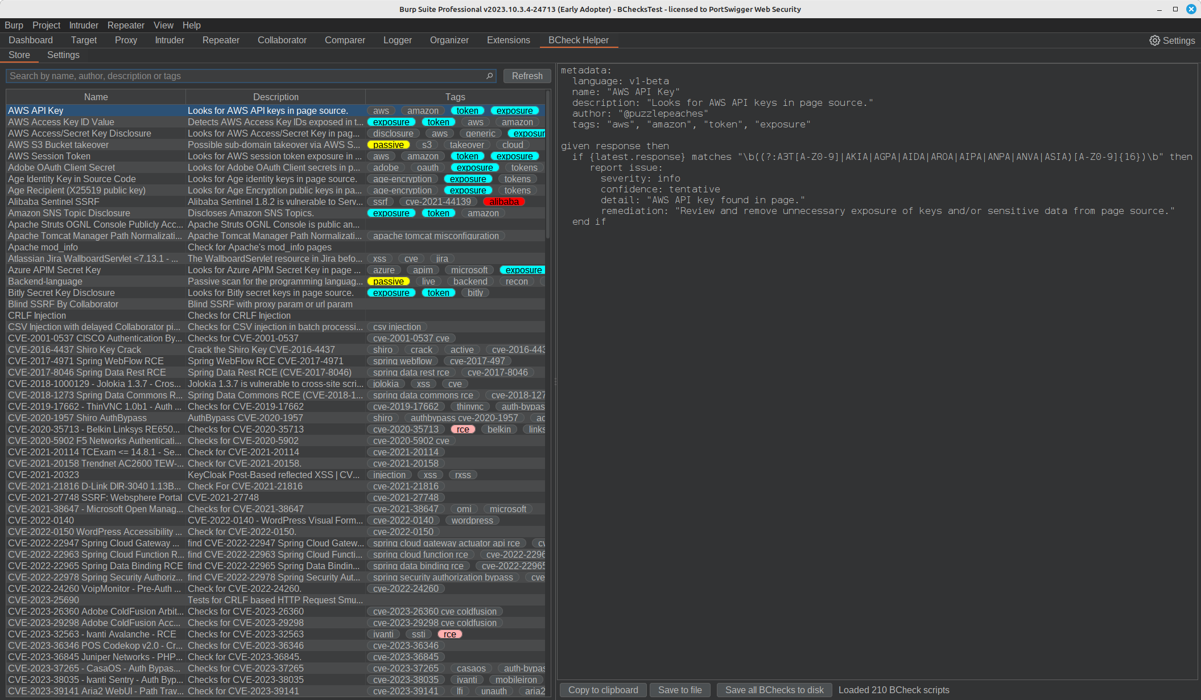Select the CRLF Injection row
This screenshot has height=700, width=1201.
point(275,315)
